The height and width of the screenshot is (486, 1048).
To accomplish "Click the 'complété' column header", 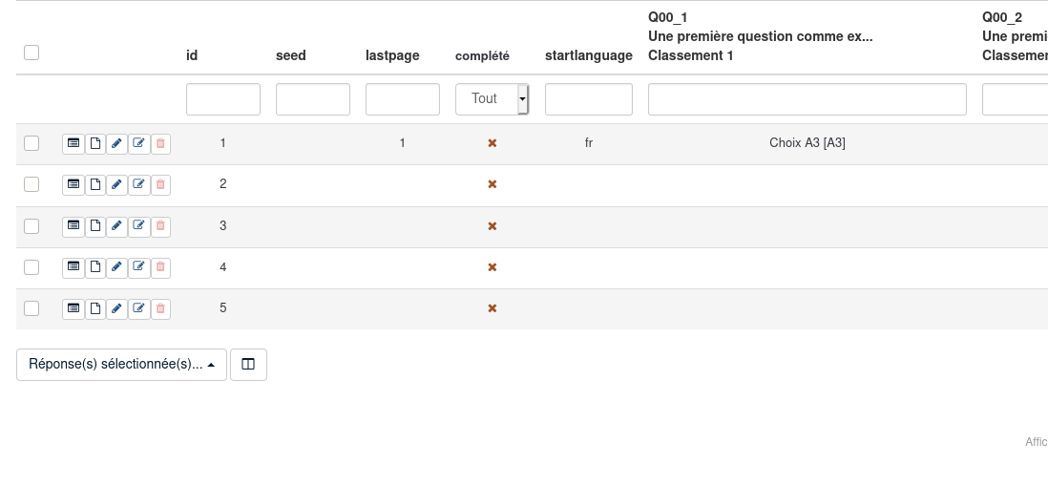I will [482, 56].
